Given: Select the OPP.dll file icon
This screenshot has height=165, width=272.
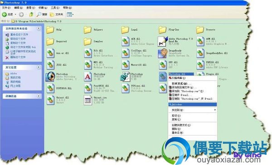Looking at the screenshot, I should point(163,65).
